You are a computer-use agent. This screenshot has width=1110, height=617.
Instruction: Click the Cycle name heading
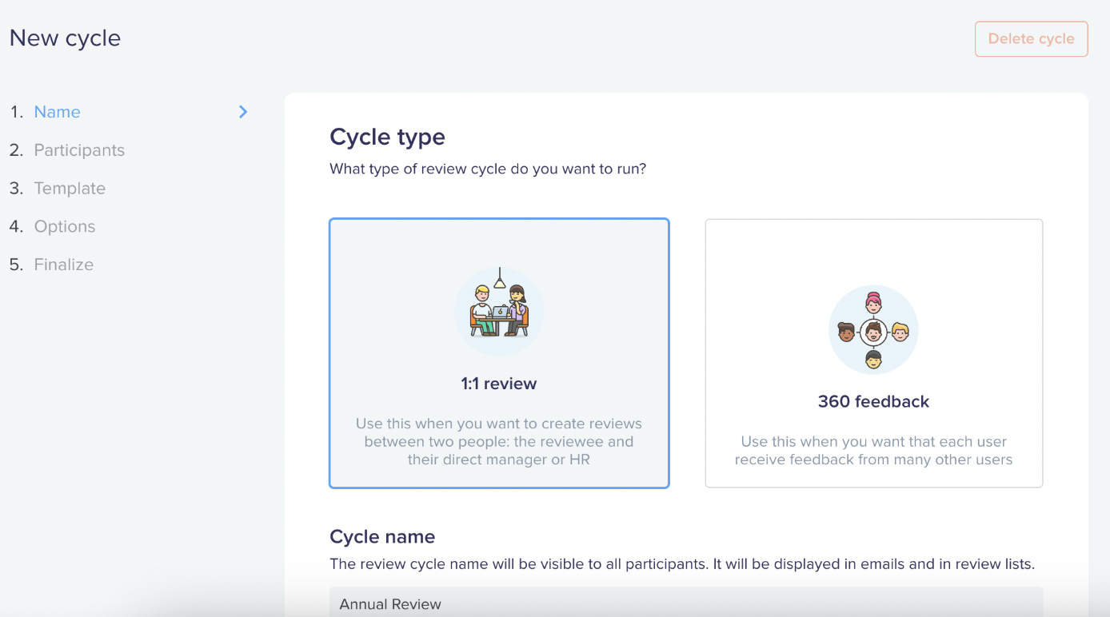(382, 537)
